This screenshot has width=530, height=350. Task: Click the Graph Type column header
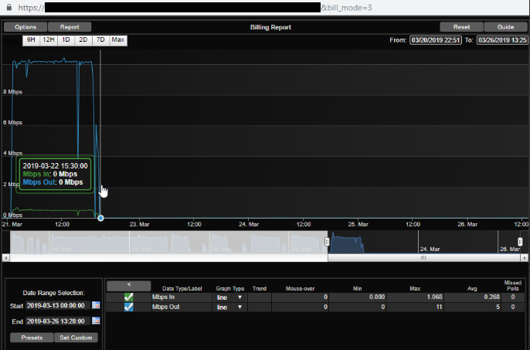click(230, 288)
